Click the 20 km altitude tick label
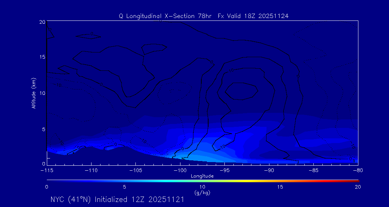 click(41, 22)
